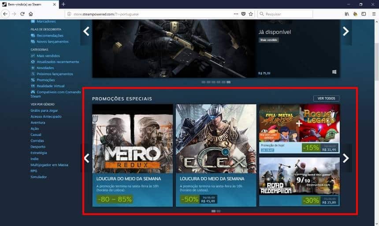Image resolution: width=379 pixels, height=226 pixels.
Task: Open Compatíveis com Comando Steam link
Action: [x=56, y=94]
